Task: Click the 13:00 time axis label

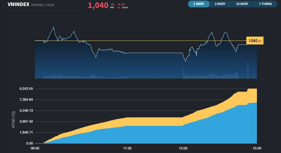Action: pos(183,148)
